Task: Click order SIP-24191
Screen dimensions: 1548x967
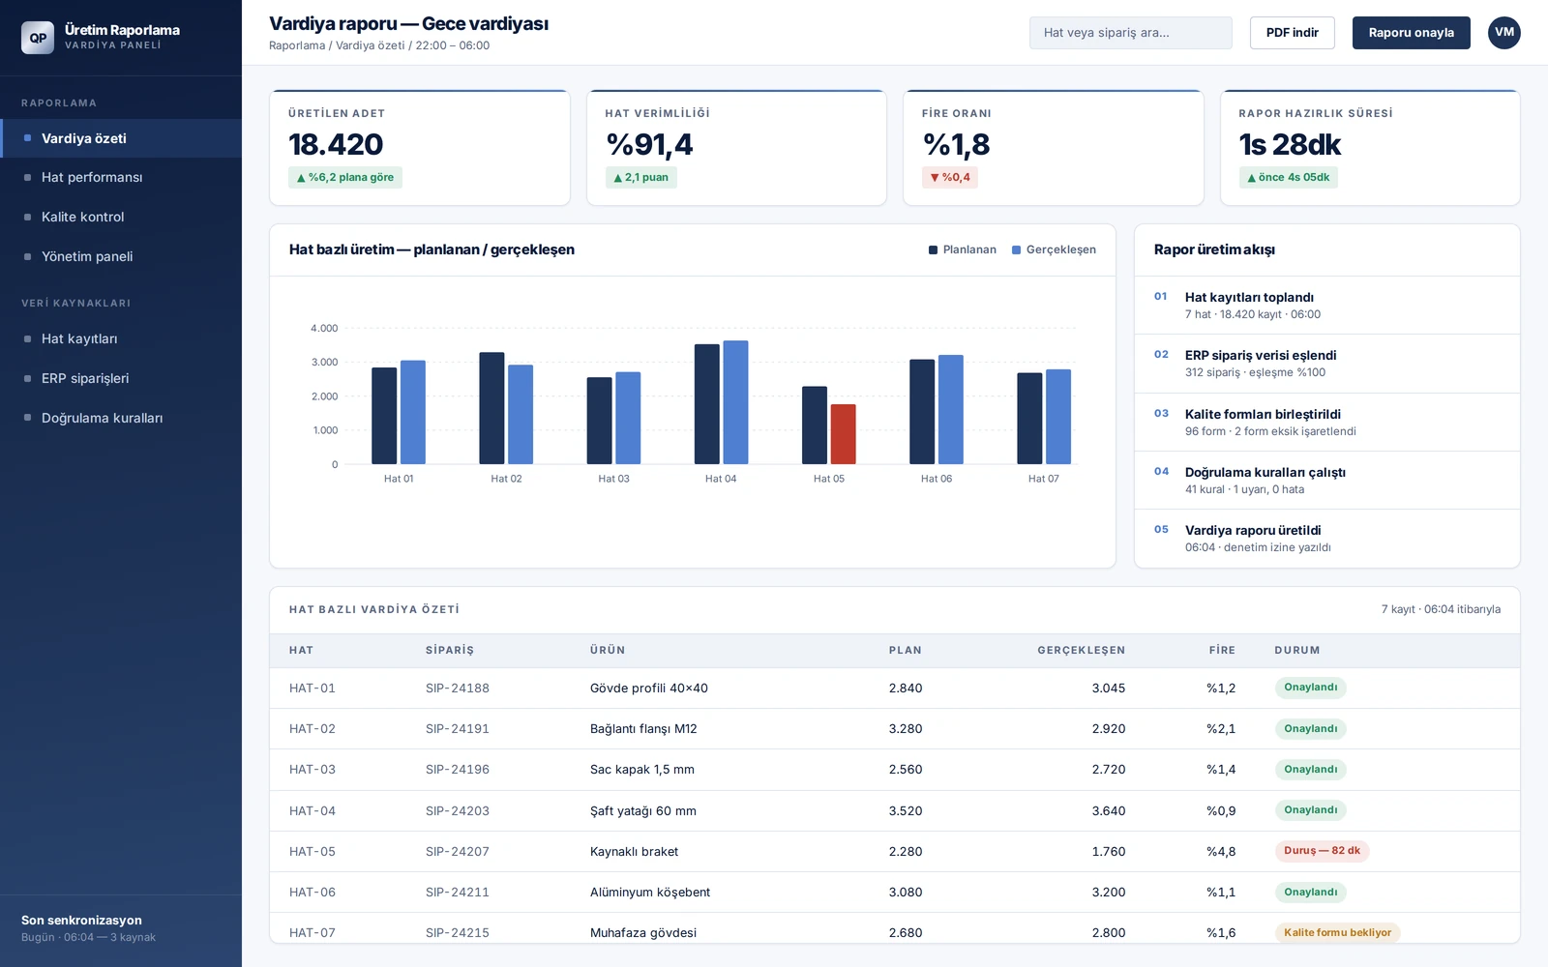Action: coord(458,729)
